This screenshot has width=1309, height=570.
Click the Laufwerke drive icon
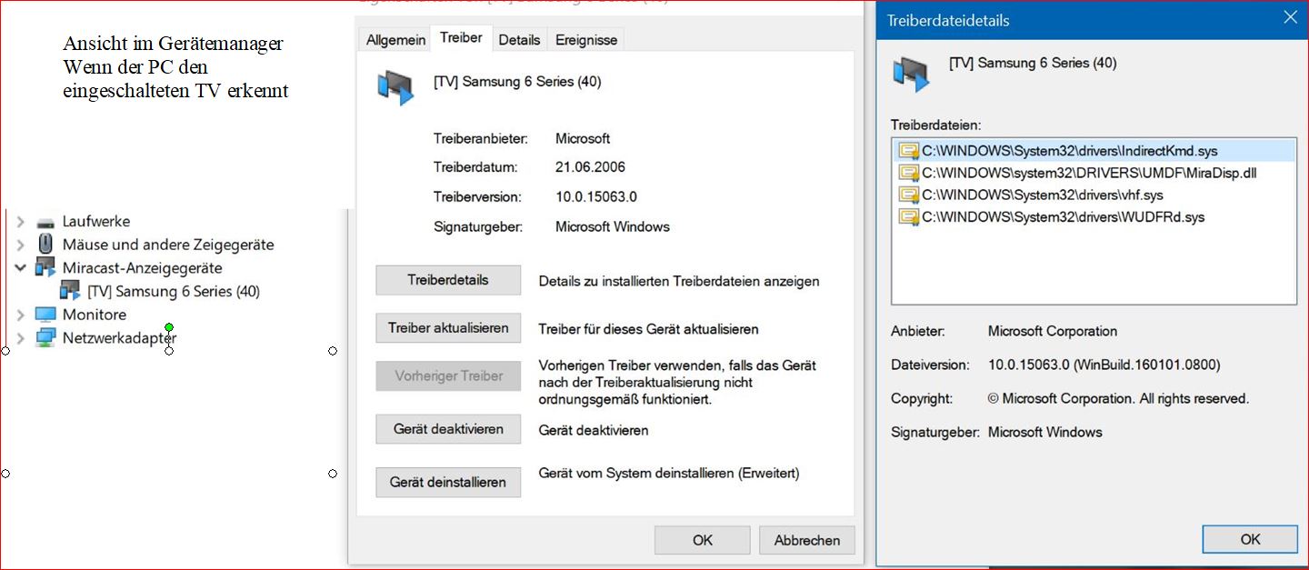coord(45,222)
